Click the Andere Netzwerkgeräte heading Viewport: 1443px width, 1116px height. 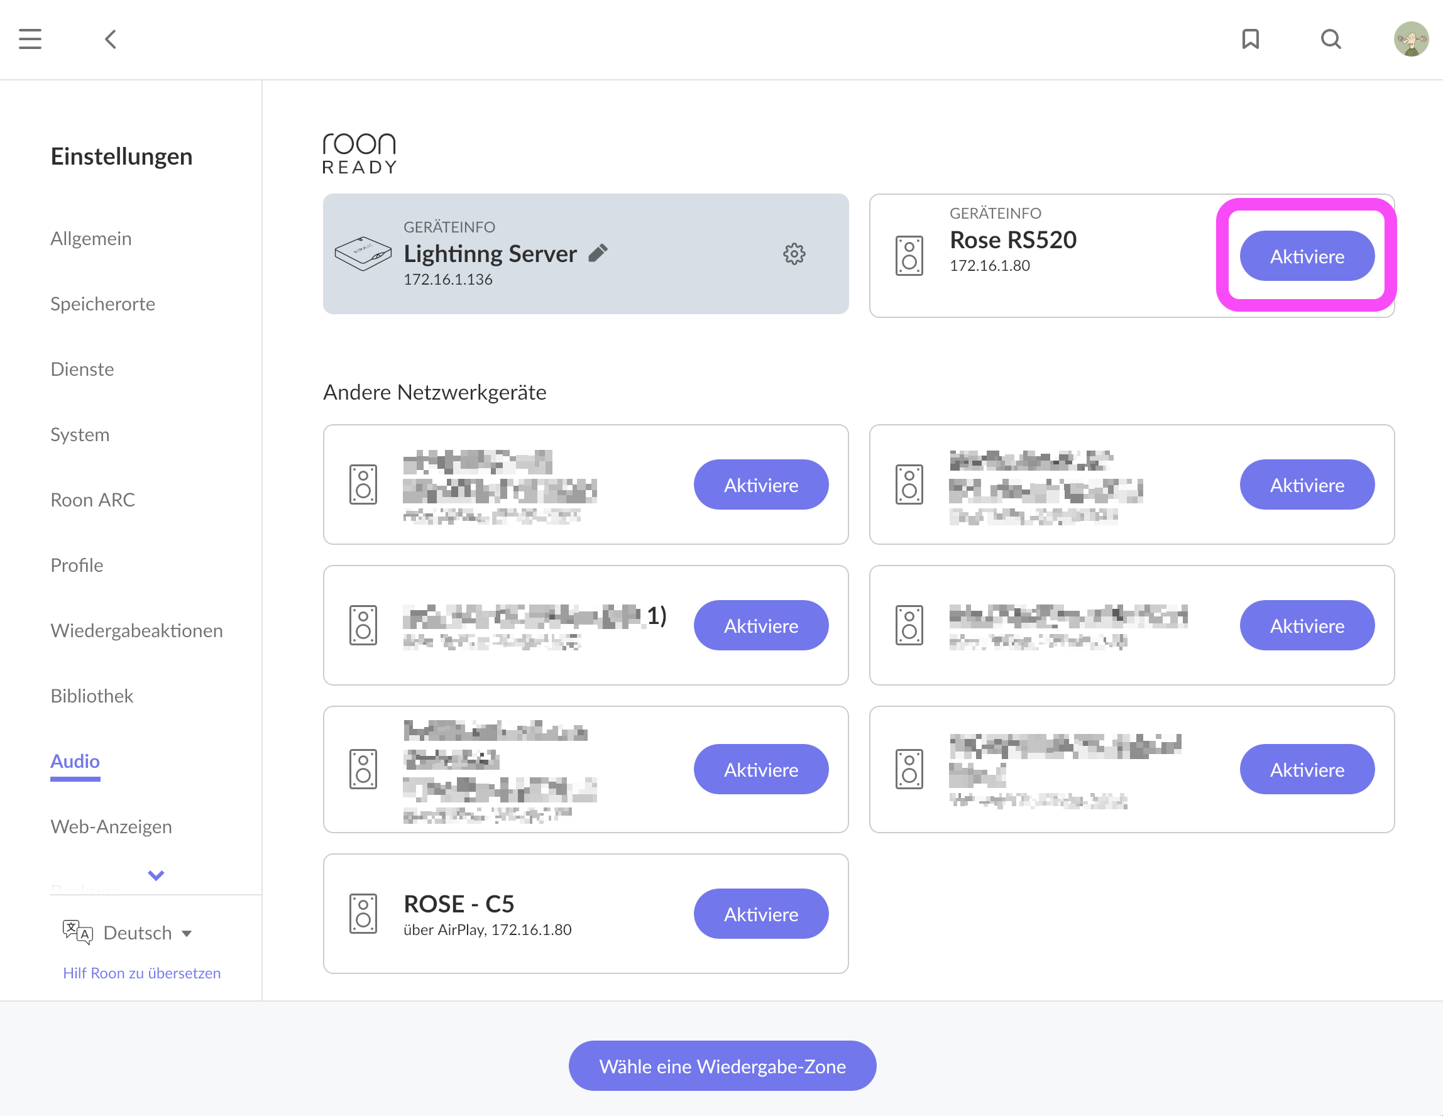tap(435, 393)
